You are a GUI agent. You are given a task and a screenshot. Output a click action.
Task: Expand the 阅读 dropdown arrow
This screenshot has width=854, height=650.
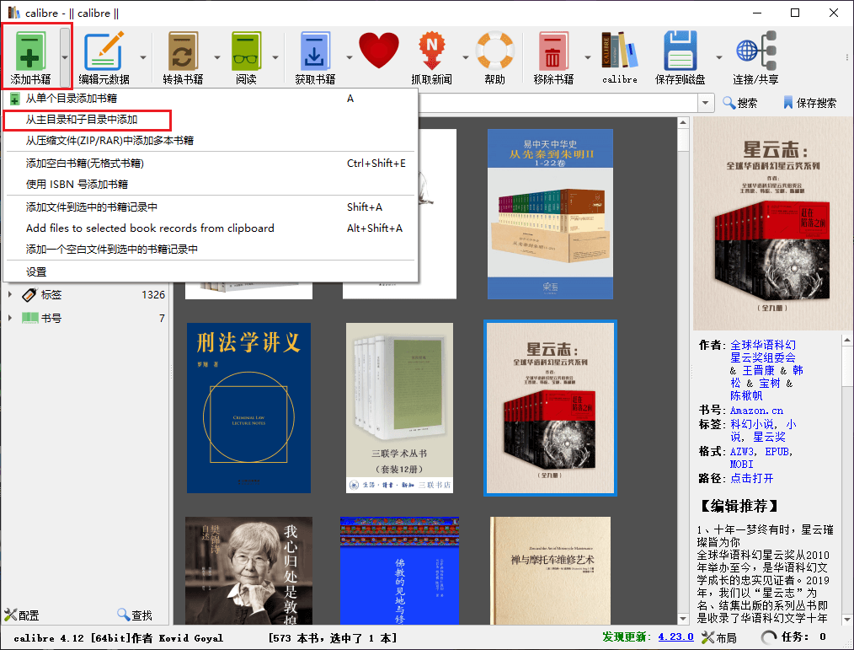point(275,56)
